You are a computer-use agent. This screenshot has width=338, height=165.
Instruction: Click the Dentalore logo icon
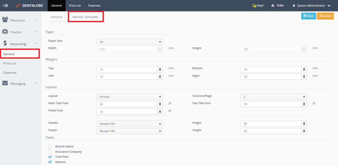point(18,6)
